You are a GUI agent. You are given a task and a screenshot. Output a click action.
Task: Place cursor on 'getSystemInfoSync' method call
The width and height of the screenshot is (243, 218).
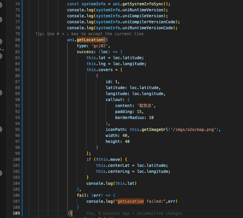143,4
